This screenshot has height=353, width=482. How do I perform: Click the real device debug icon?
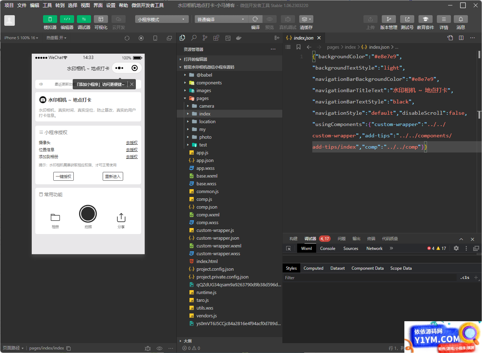(x=288, y=19)
